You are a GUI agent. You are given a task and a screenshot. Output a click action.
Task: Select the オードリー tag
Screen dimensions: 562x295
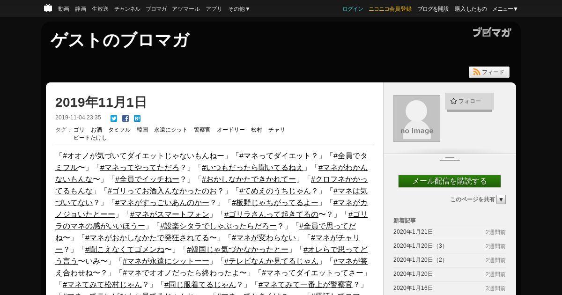[231, 130]
